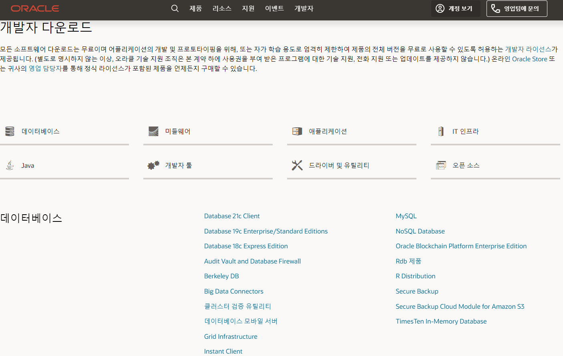Screen dimensions: 563x356
Task: Open Database 19c Enterprise/Standard Editions link
Action: click(266, 231)
